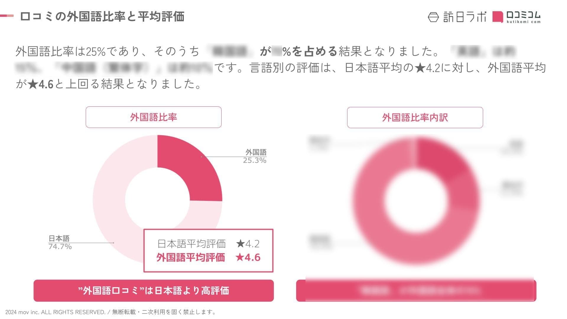Click the pink dash accent beside the slide title
This screenshot has height=319, width=567.
point(7,16)
